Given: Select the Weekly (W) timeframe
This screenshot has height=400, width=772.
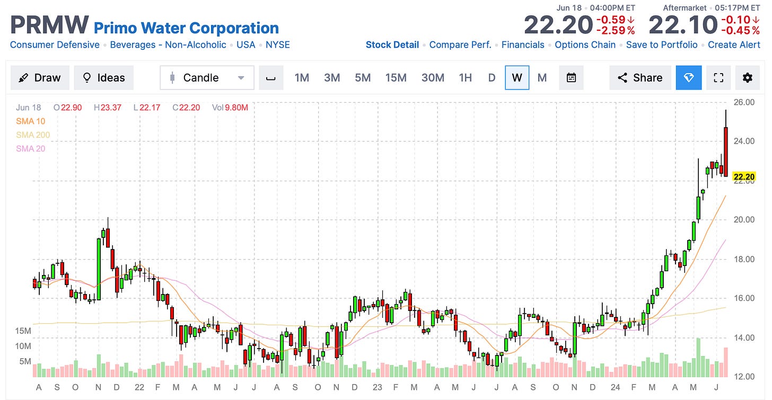Looking at the screenshot, I should pyautogui.click(x=517, y=78).
